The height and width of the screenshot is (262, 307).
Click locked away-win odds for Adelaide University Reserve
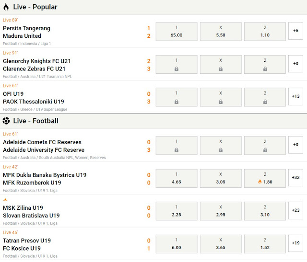click(x=265, y=146)
